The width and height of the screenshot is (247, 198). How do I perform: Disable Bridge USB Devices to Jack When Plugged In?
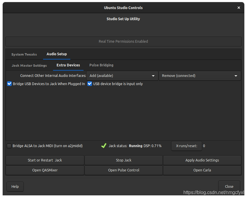coord(9,84)
